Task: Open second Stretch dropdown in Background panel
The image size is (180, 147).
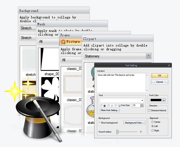Action: [28, 37]
